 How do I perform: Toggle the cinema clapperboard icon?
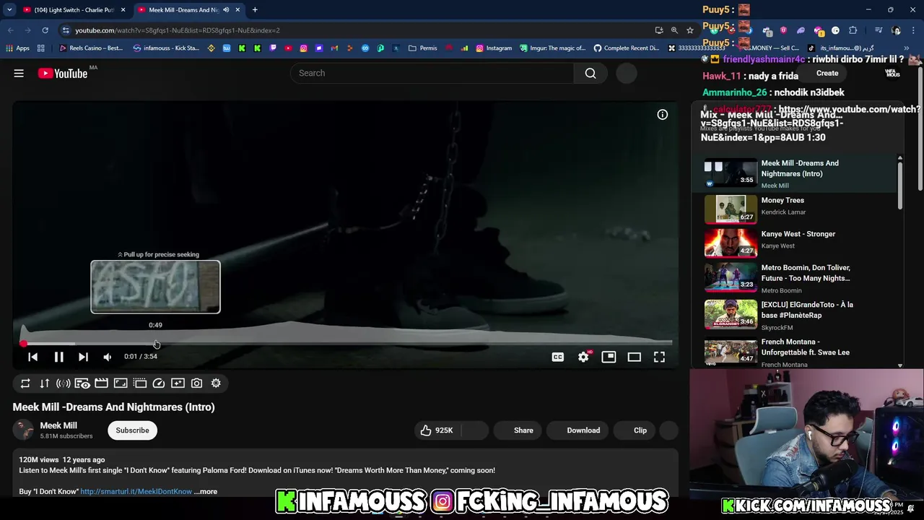[x=101, y=383]
